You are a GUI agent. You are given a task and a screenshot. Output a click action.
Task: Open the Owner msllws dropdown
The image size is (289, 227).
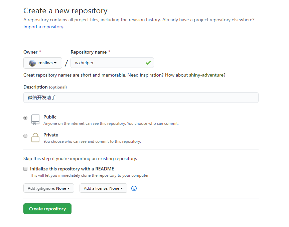[42, 63]
